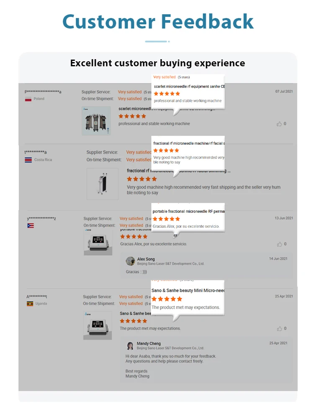Click star rating on the Costa Rica review

click(142, 179)
